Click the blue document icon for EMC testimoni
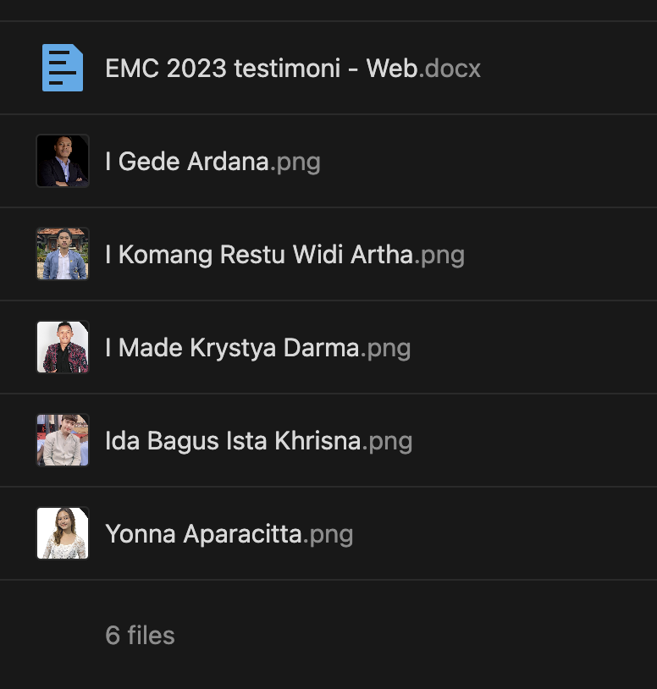The height and width of the screenshot is (689, 657). (63, 69)
